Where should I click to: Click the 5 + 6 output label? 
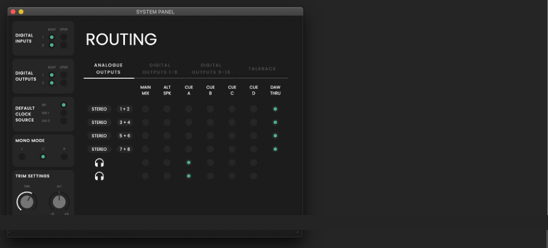tap(125, 135)
